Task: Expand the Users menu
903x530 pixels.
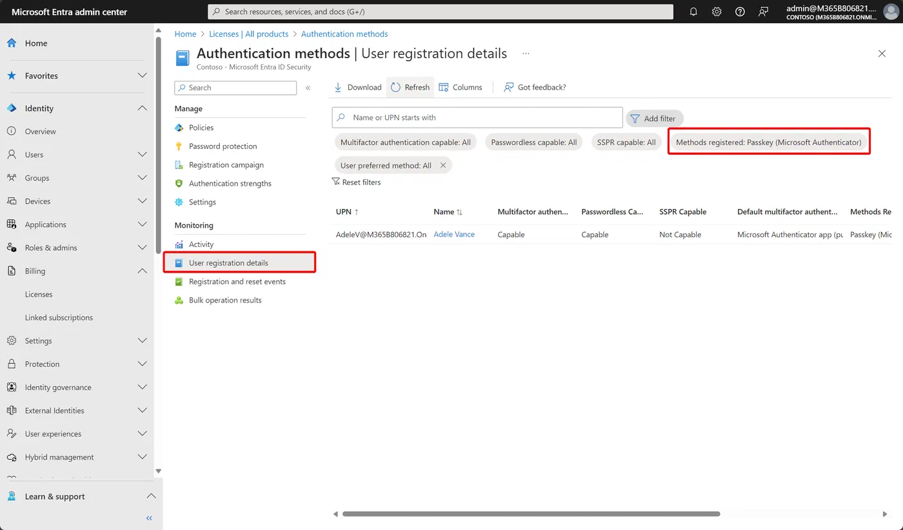Action: 143,155
